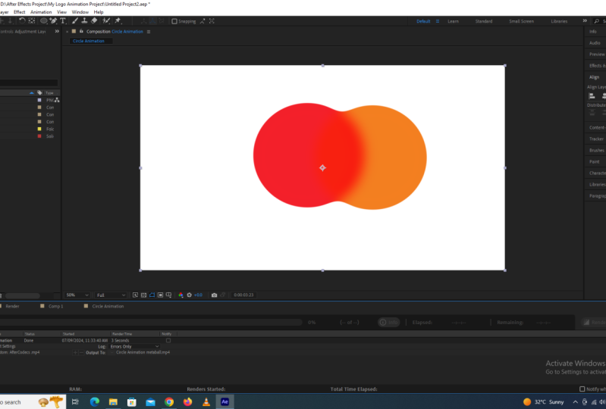Viewport: 606px width, 409px height.
Task: Open the Default workspace menu icon
Action: (x=438, y=21)
